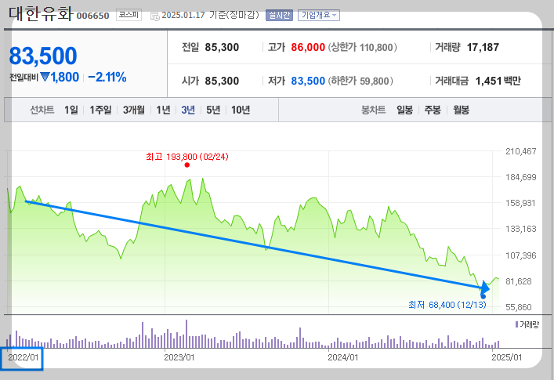554x380 pixels.
Task: Select the 10년 line chart tab
Action: [241, 110]
